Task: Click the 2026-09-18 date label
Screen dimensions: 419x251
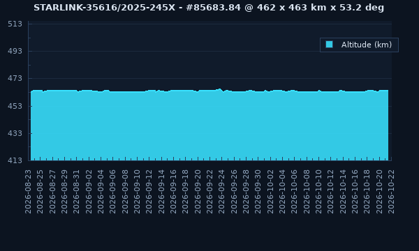Action: tap(186, 192)
